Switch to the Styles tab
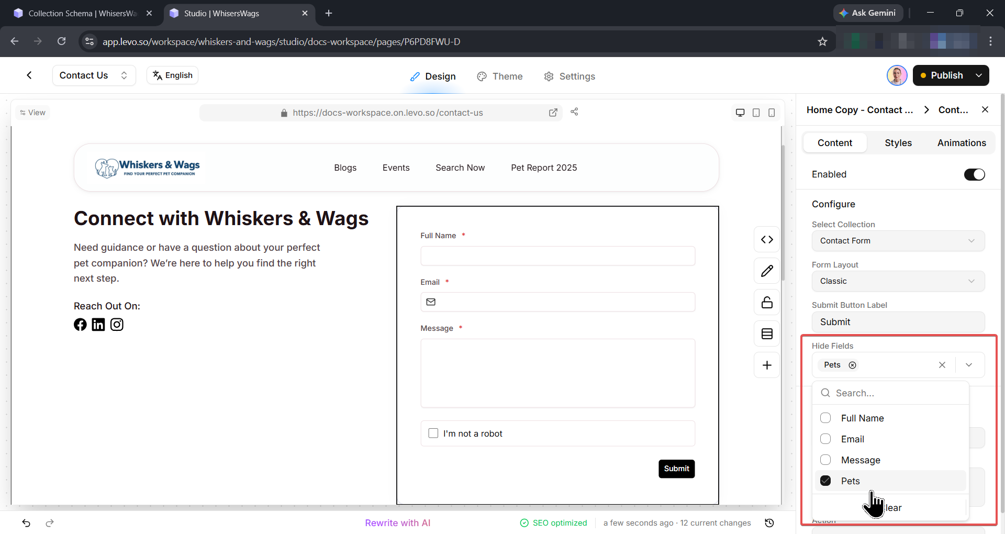The image size is (1005, 534). tap(898, 143)
